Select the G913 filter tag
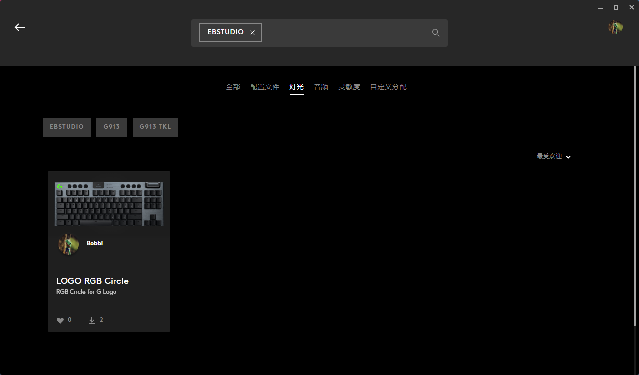 click(112, 127)
